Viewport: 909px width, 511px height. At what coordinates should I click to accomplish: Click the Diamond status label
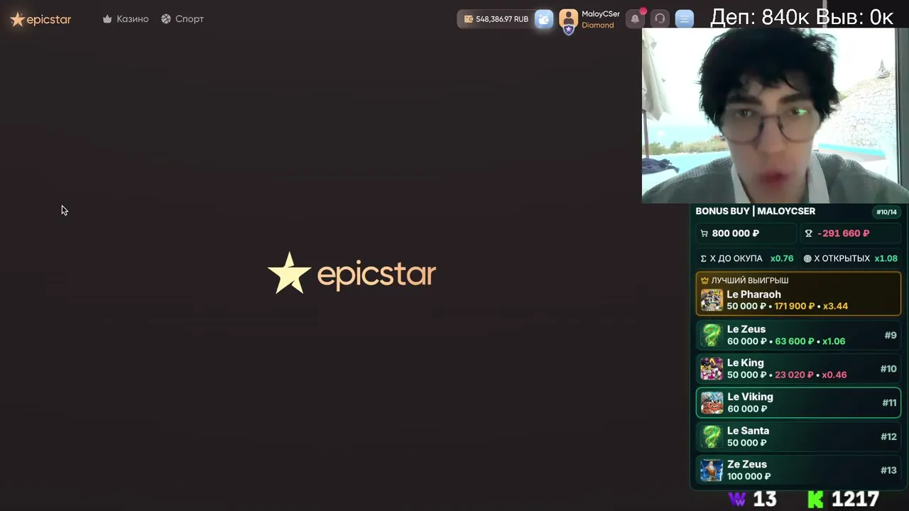click(x=598, y=26)
